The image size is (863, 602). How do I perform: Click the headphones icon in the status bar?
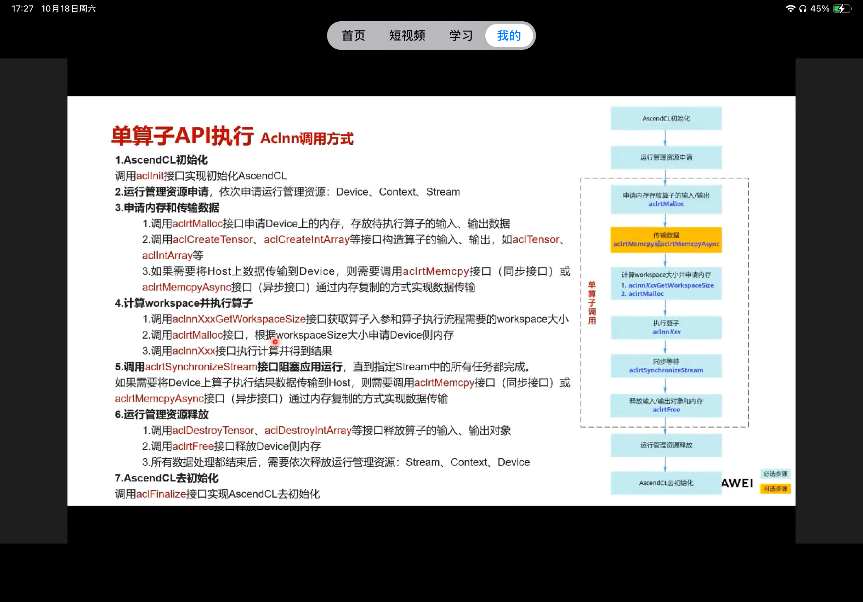coord(803,8)
